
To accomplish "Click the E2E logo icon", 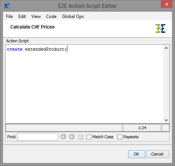I will pyautogui.click(x=160, y=28).
